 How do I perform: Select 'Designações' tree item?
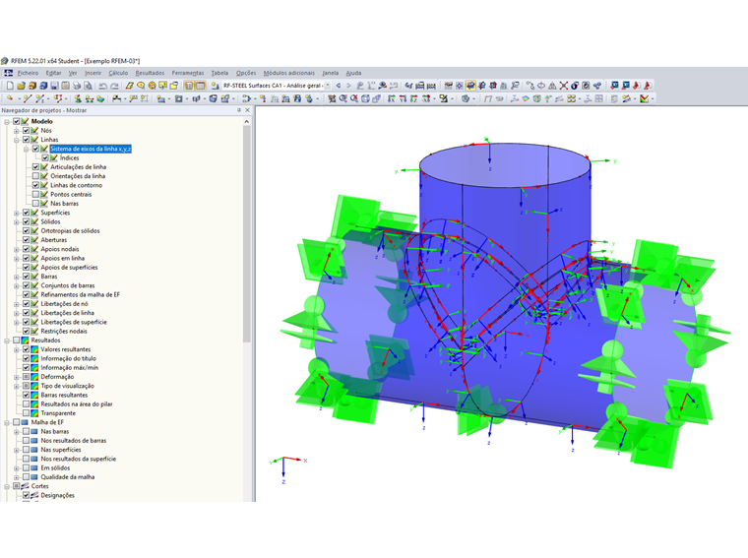pos(58,495)
